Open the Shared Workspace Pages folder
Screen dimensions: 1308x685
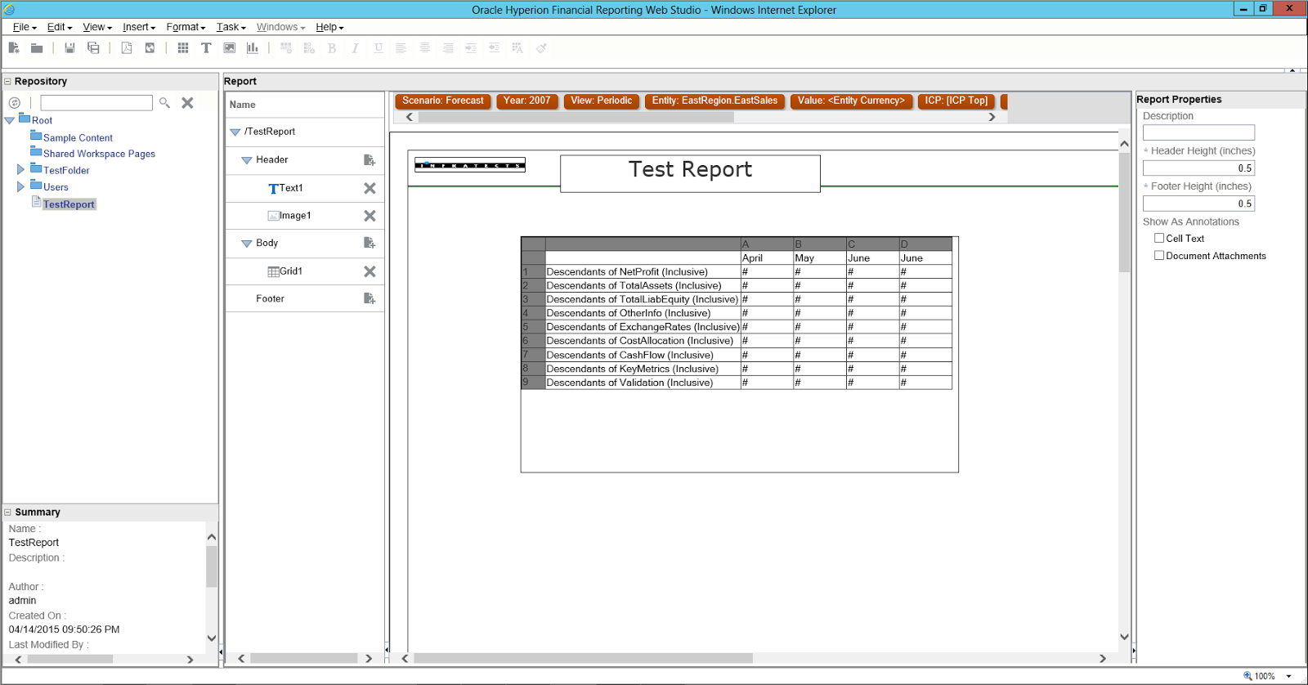pyautogui.click(x=99, y=154)
